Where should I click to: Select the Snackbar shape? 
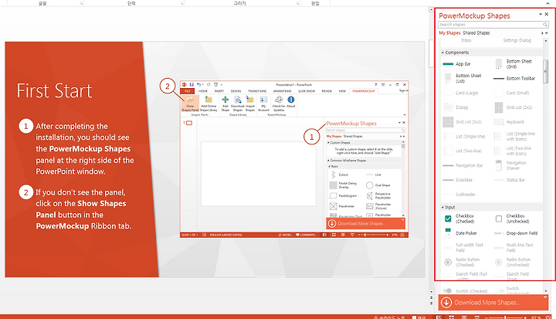point(458,180)
